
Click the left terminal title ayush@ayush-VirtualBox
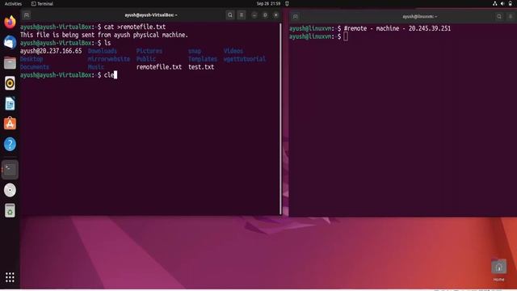[x=151, y=15]
